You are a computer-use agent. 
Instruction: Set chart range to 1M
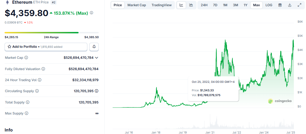[225, 5]
